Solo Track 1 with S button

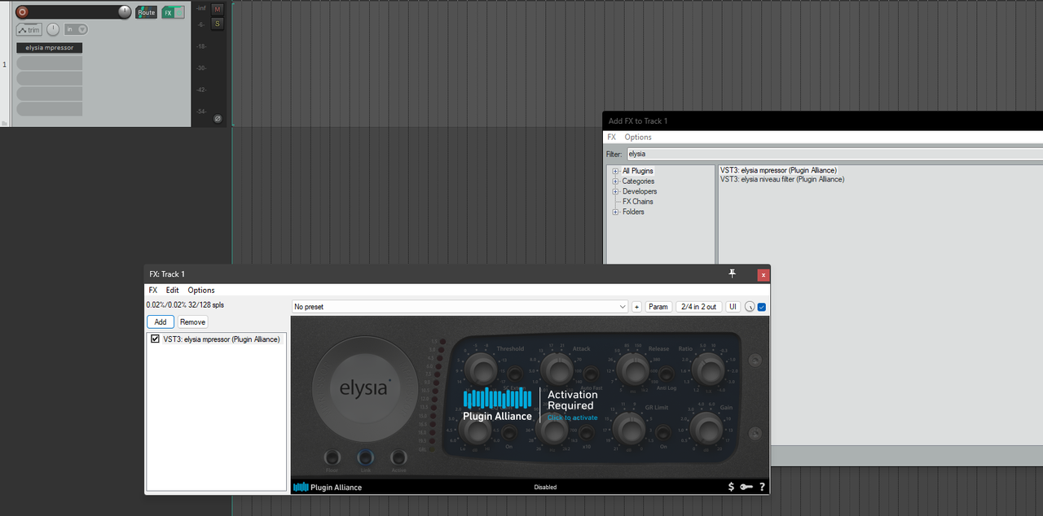217,24
